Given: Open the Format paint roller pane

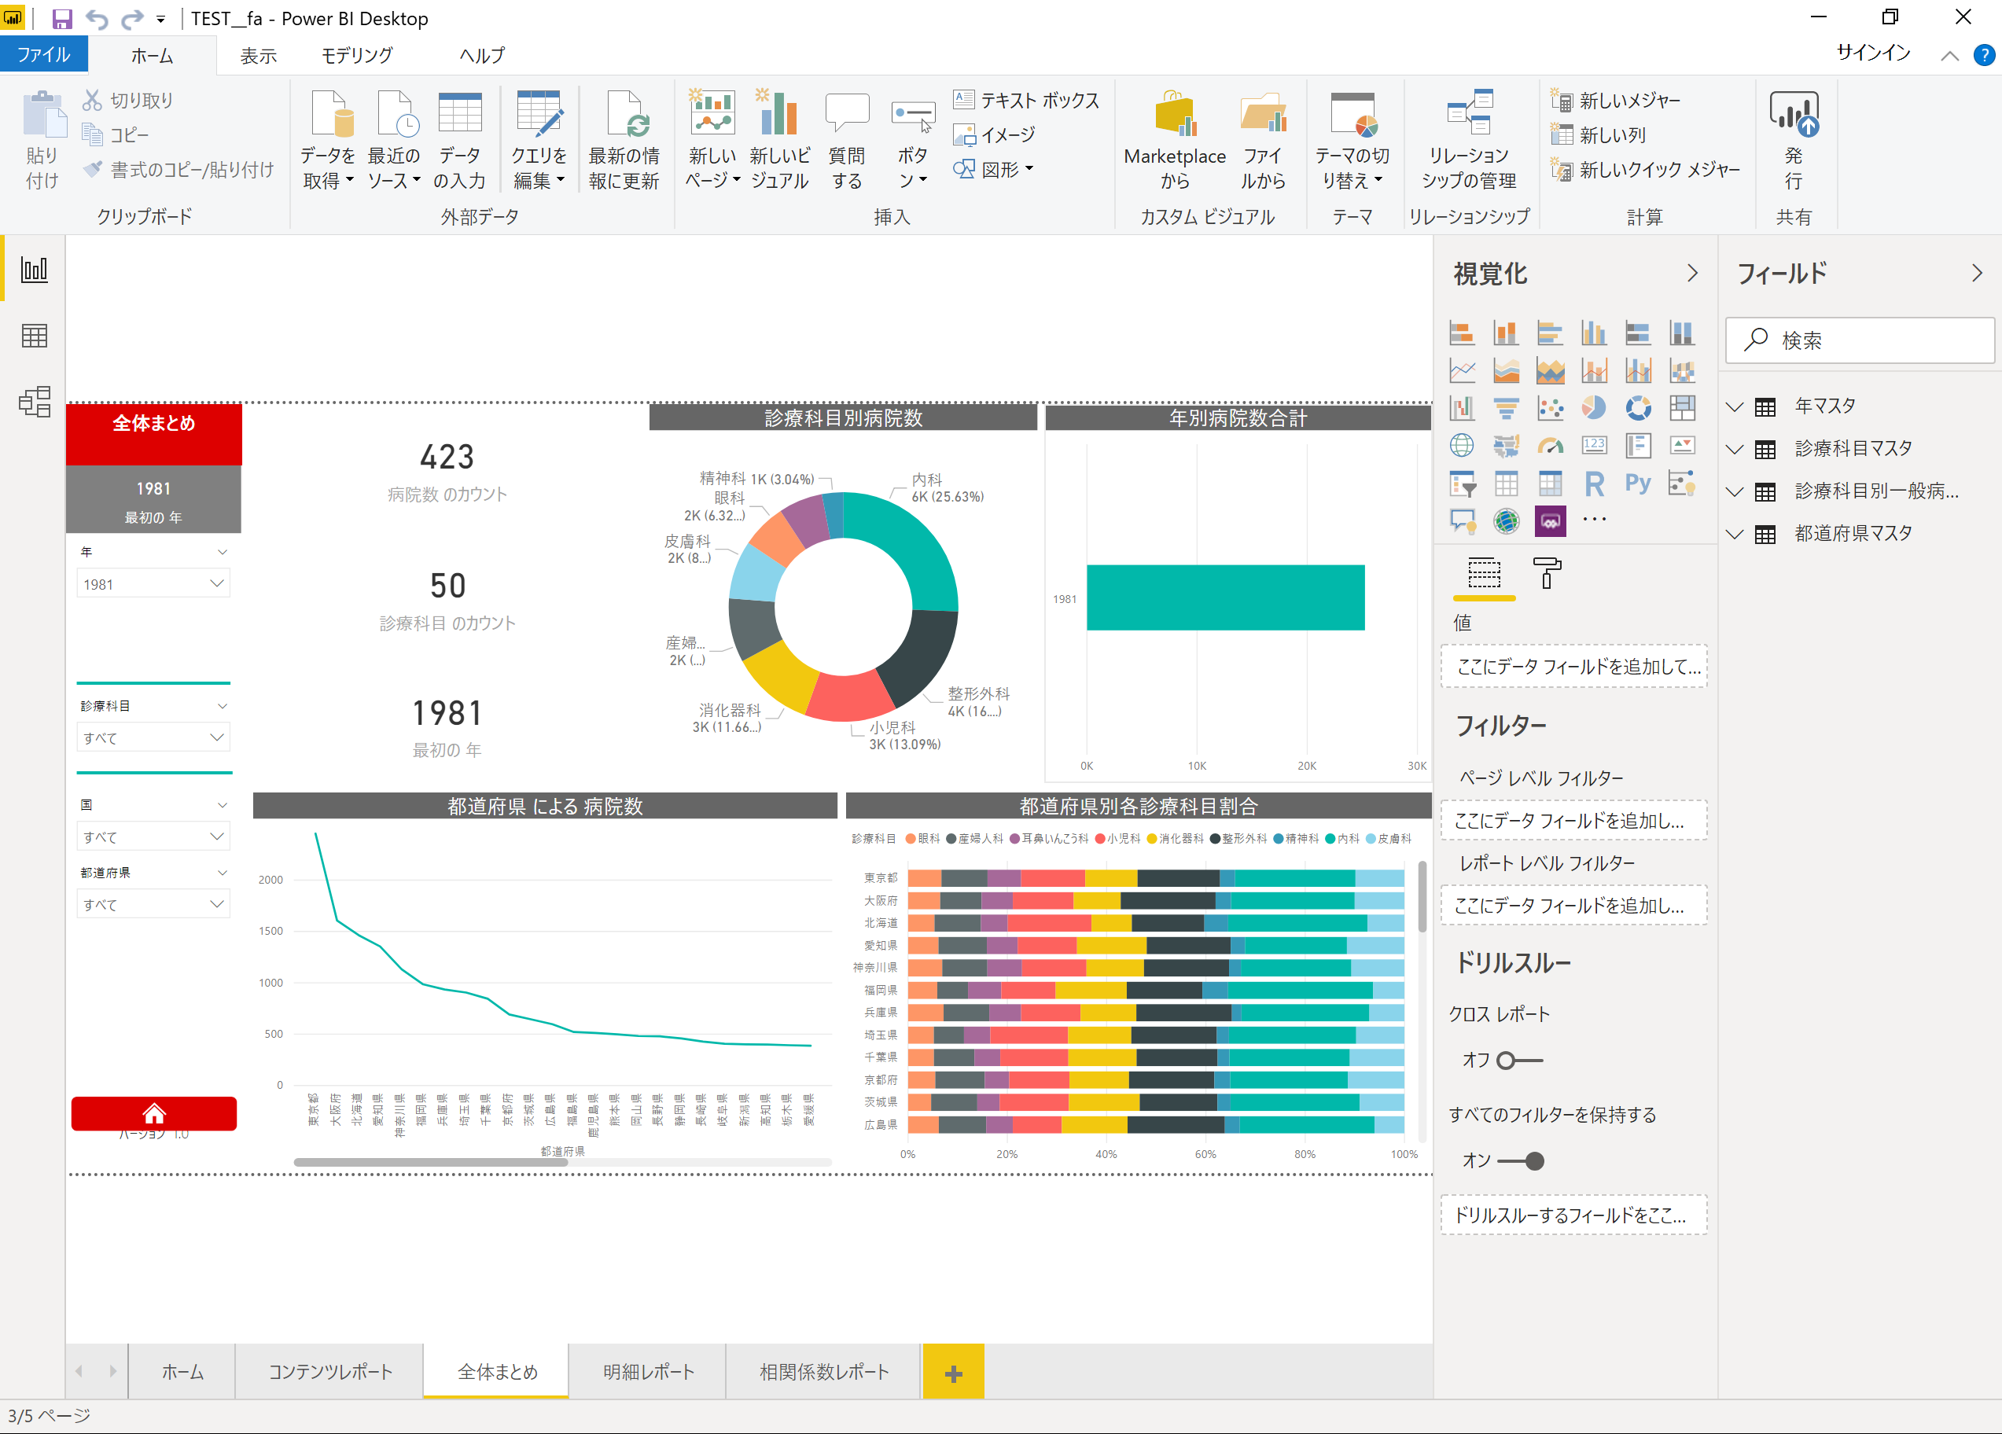Looking at the screenshot, I should [x=1548, y=574].
